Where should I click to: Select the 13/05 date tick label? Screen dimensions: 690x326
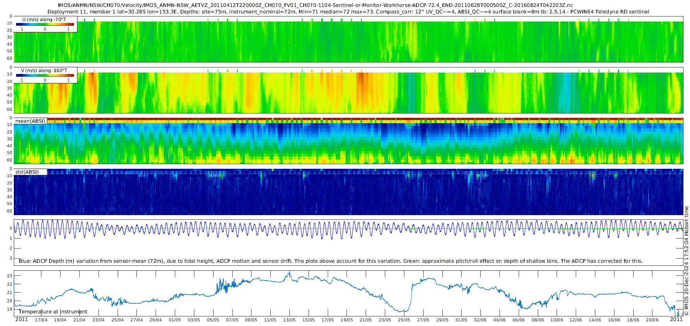(289, 320)
